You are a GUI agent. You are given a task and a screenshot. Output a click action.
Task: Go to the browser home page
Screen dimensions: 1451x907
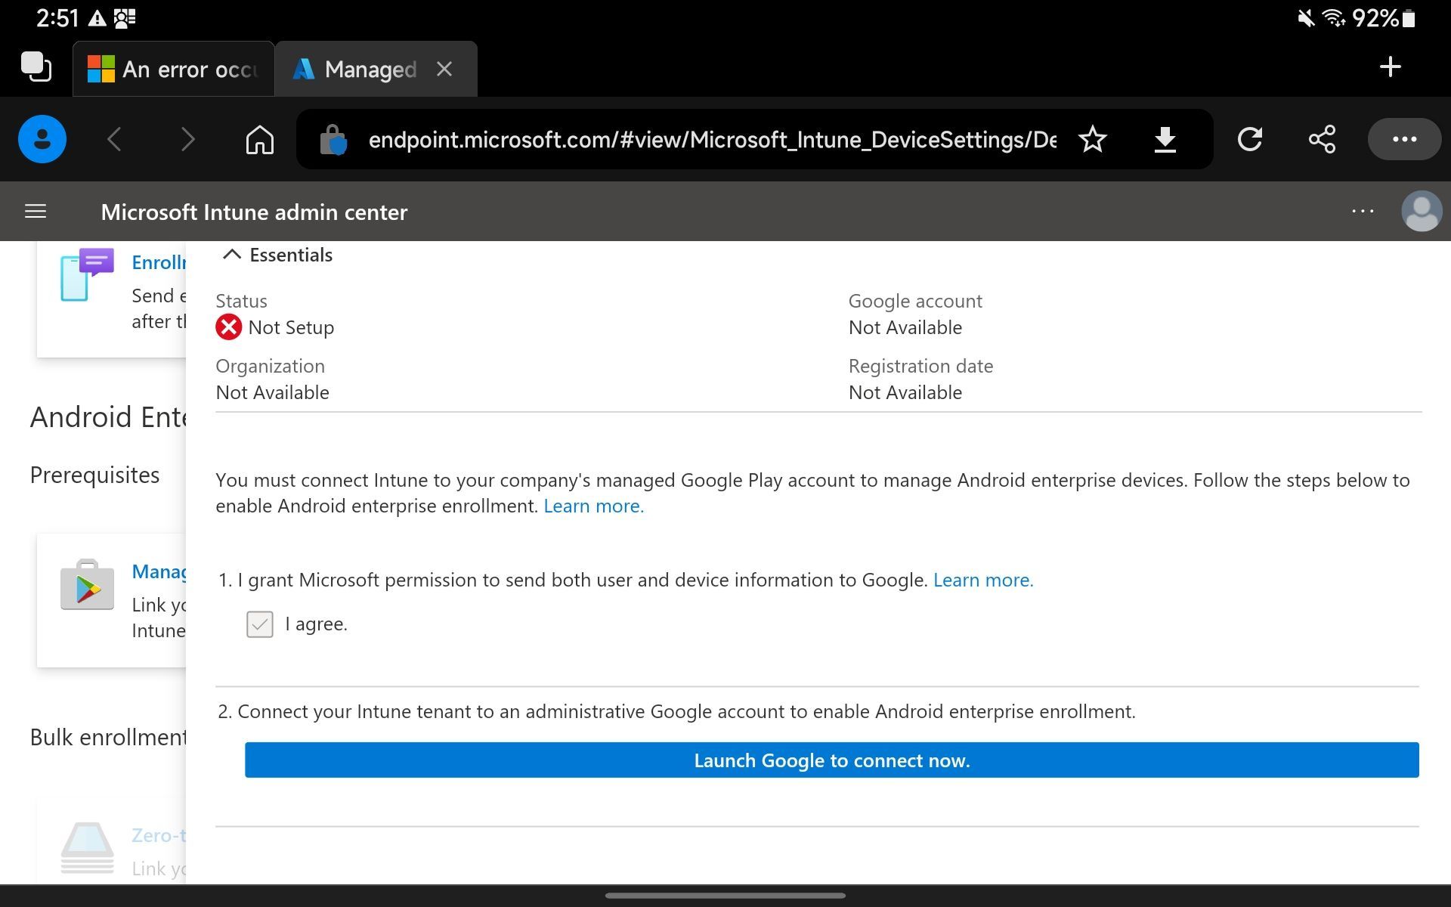pyautogui.click(x=259, y=139)
